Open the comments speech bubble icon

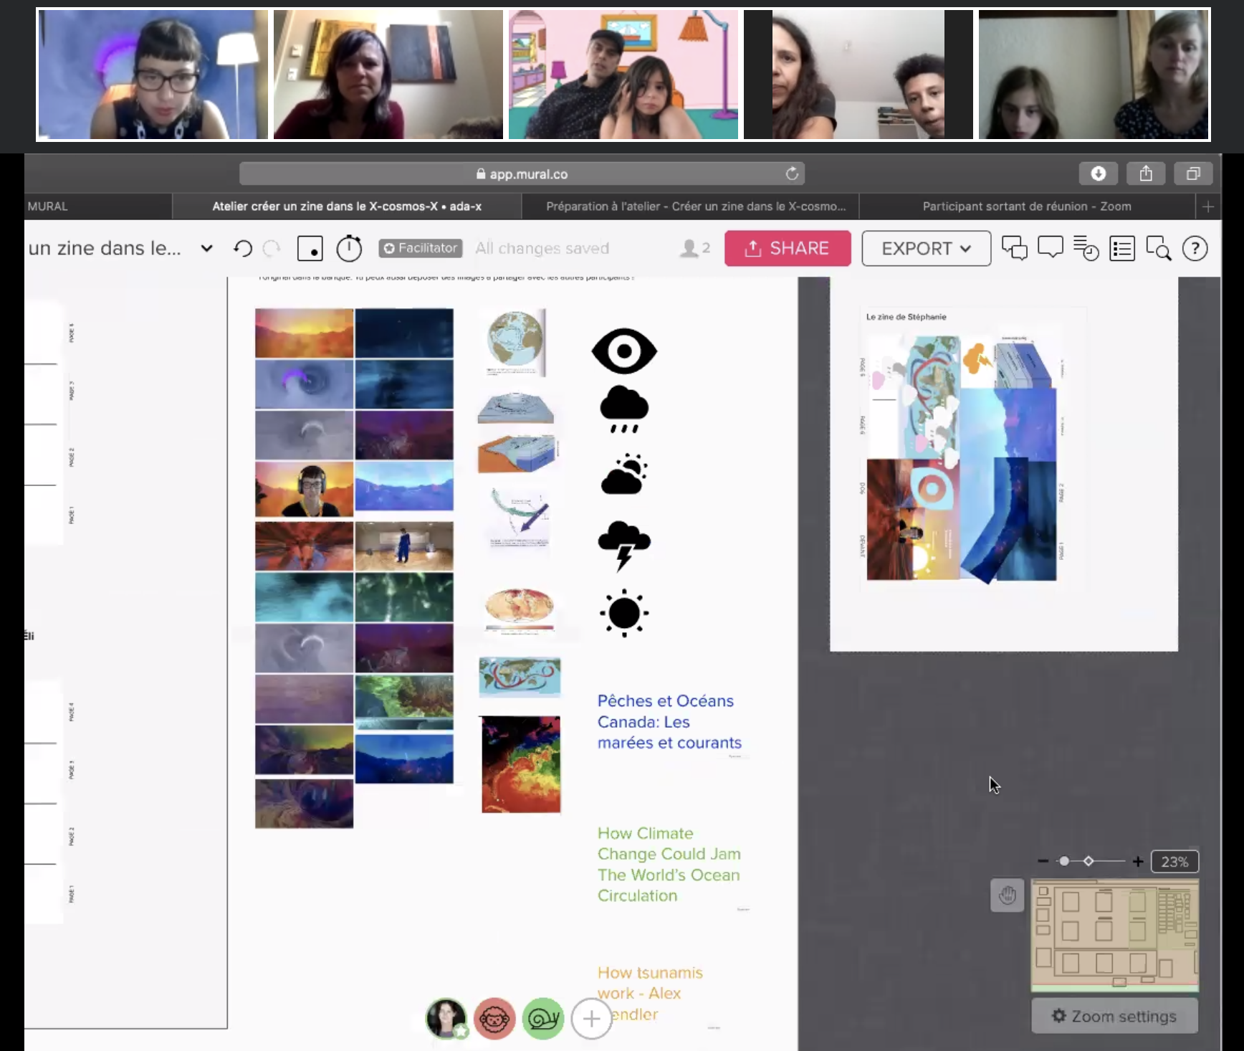1050,248
